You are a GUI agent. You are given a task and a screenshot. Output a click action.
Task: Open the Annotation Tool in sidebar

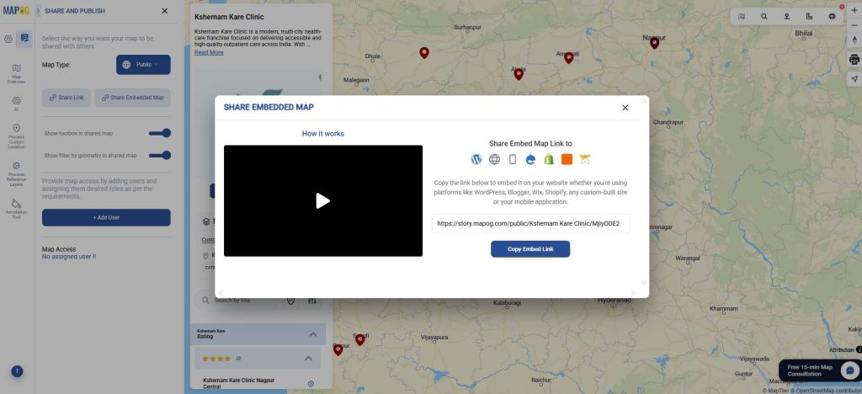click(17, 209)
